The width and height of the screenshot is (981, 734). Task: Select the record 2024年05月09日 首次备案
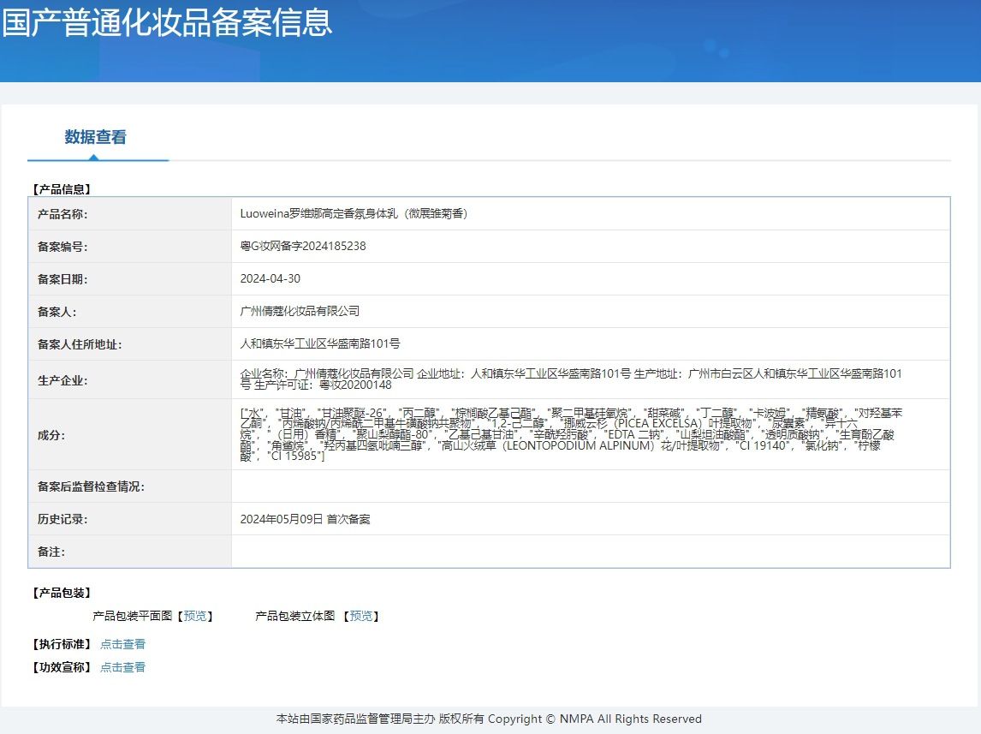tap(306, 519)
